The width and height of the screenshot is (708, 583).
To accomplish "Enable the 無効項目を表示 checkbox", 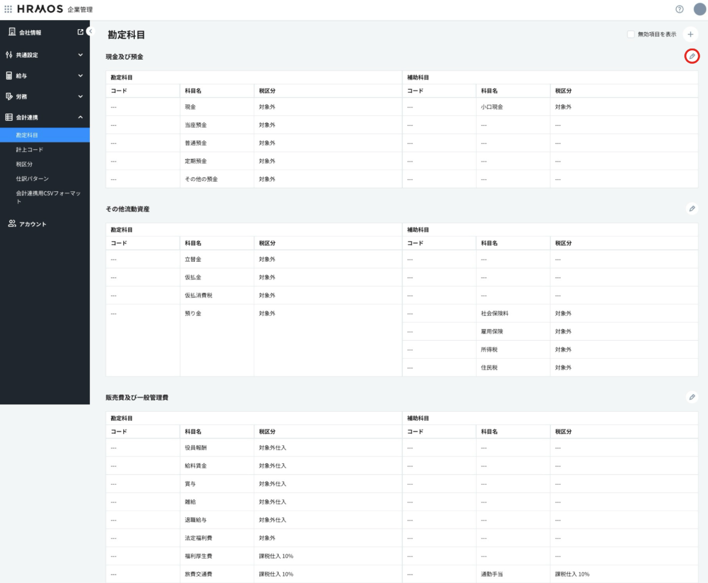I will pyautogui.click(x=631, y=35).
